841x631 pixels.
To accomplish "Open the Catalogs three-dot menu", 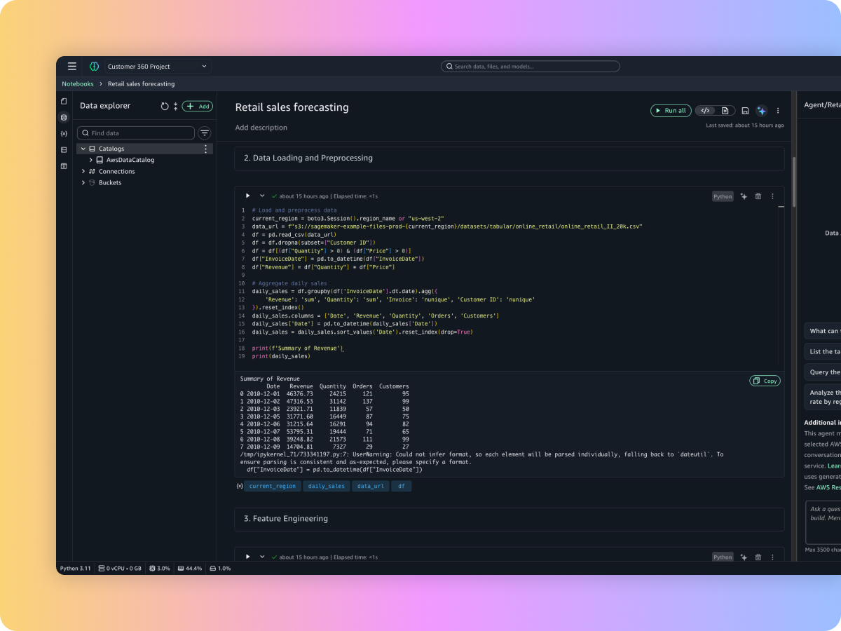I will pos(205,149).
